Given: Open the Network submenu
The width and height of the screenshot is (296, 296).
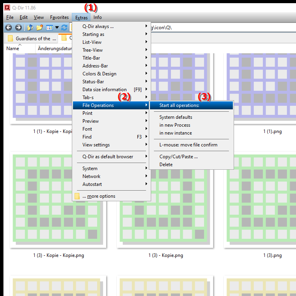Looking at the screenshot, I should (x=112, y=176).
